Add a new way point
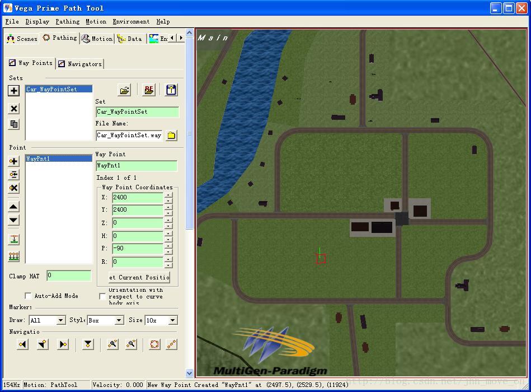The image size is (531, 392). (x=13, y=161)
